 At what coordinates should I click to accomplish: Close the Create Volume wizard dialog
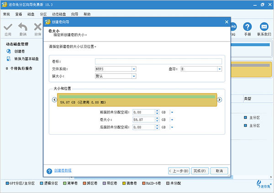click(x=227, y=22)
